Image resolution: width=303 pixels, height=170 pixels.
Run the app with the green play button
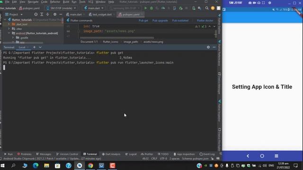point(146,8)
